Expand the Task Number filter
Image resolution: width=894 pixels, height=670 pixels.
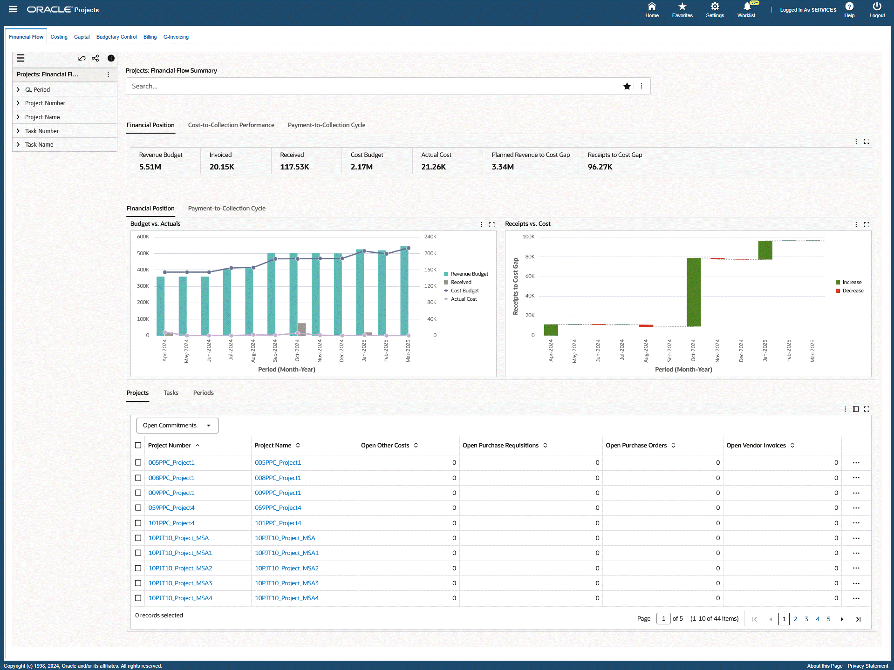18,131
